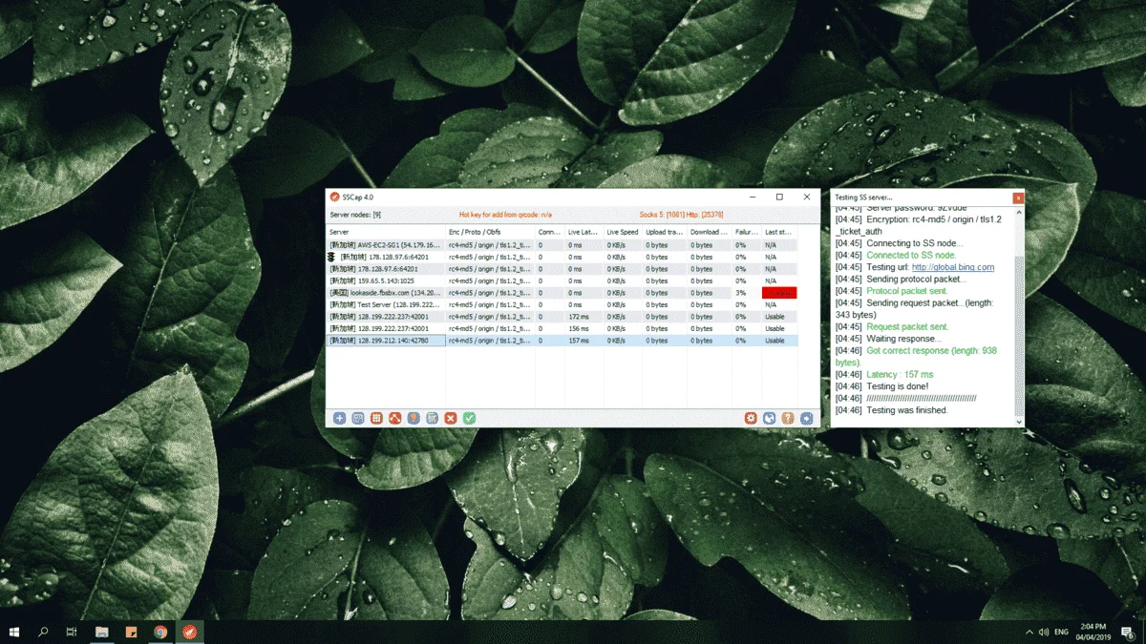Click the red share-nodes icon in toolbar
Screen dimensions: 1146x644
(x=394, y=418)
